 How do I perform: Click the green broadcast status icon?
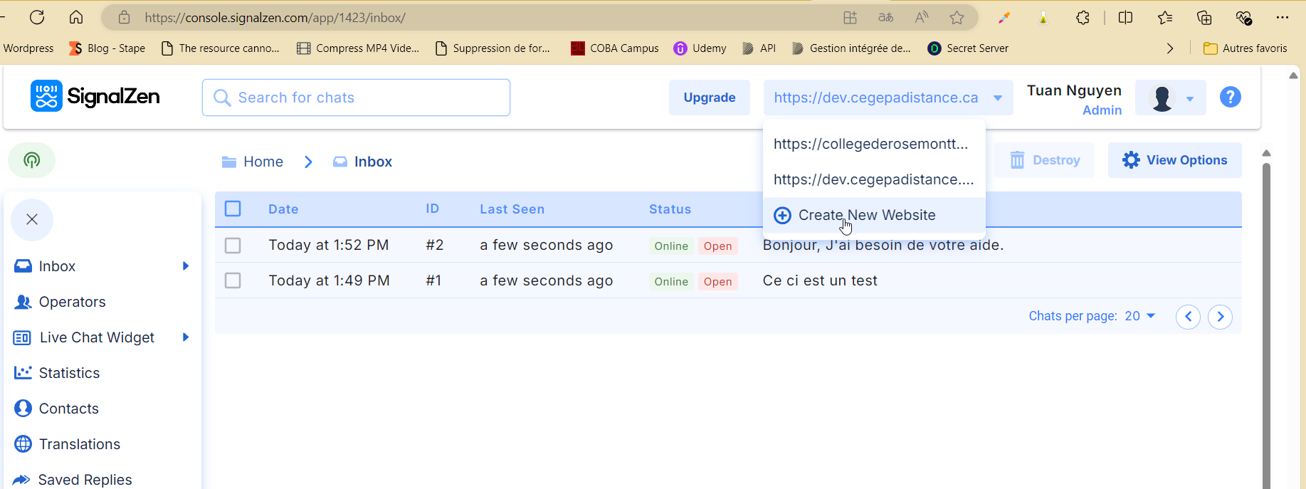(x=31, y=160)
